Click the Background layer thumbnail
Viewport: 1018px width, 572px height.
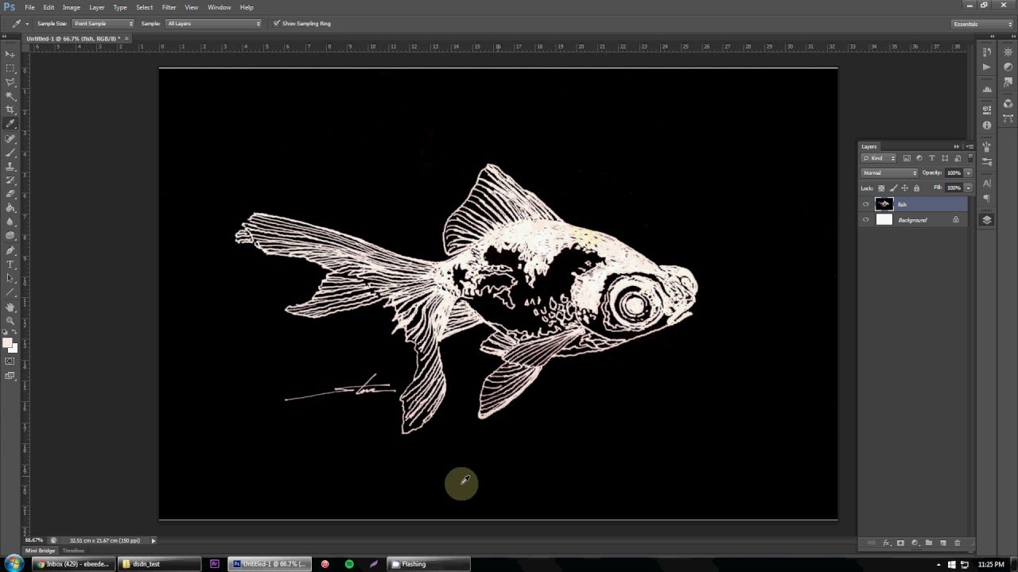[x=884, y=219]
